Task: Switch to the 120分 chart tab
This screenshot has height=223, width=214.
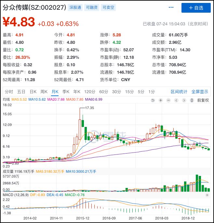Action: click(x=90, y=92)
